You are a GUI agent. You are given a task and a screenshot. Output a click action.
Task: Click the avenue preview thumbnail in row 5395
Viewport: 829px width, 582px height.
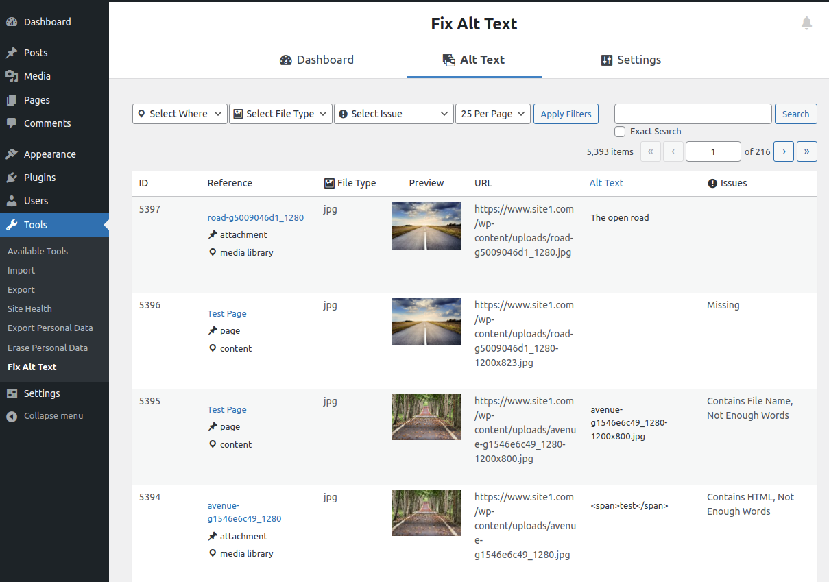click(426, 417)
